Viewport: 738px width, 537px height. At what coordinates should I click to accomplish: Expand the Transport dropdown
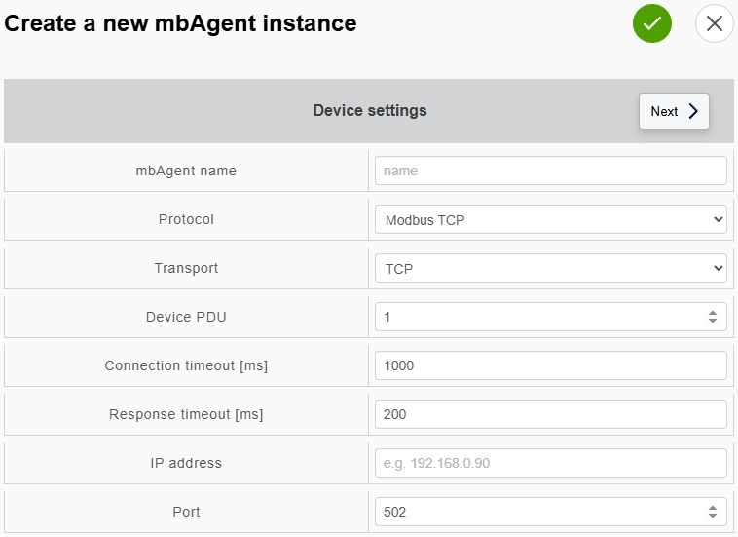550,268
